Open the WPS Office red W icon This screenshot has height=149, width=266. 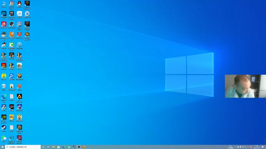pos(19,34)
